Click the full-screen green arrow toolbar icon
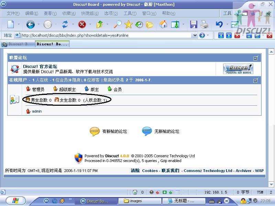Screen dimensions: 275x206 [x=175, y=24]
